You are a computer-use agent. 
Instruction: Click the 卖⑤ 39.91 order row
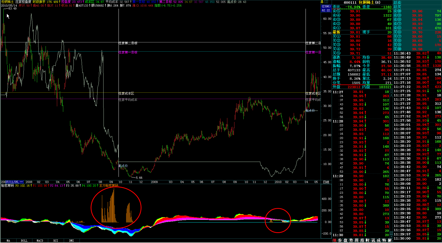[x=362, y=11]
